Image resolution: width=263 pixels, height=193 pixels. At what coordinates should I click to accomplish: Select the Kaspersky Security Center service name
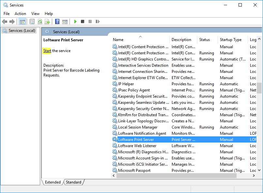144,108
